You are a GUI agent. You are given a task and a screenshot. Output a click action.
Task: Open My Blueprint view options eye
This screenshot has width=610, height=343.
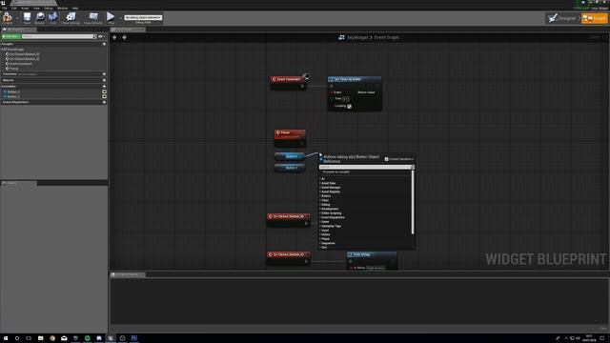pos(101,36)
